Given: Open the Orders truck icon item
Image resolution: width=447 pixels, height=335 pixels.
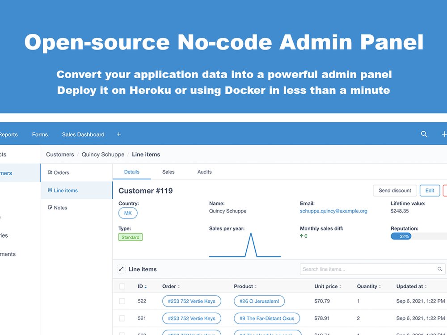Looking at the screenshot, I should pos(50,172).
